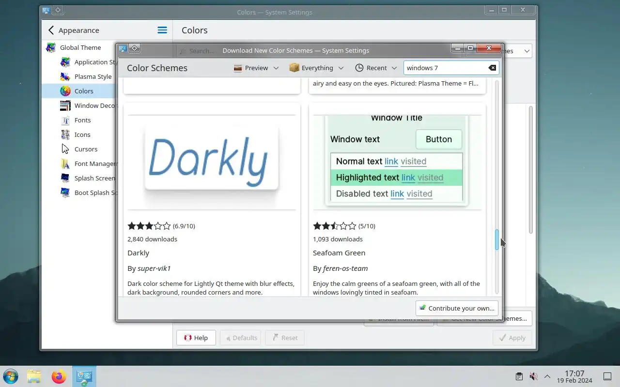Viewport: 620px width, 387px height.
Task: Open the Preview view mode dropdown
Action: pos(256,68)
